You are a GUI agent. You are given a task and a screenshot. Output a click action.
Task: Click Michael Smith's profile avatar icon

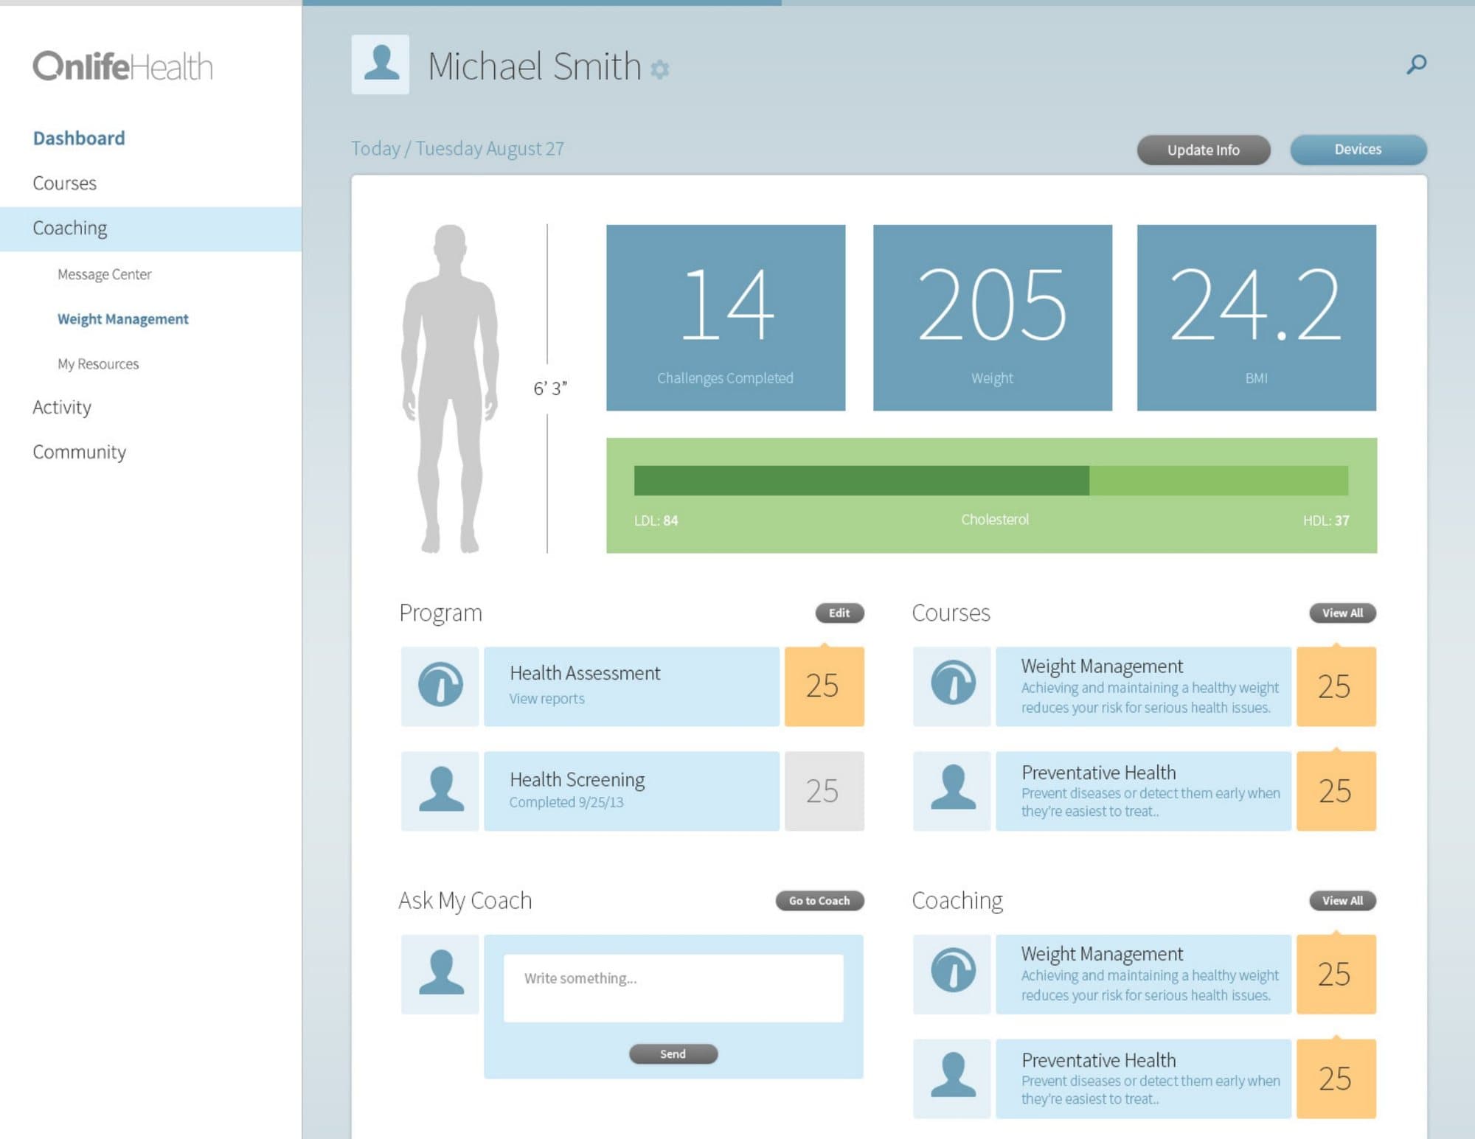tap(381, 64)
